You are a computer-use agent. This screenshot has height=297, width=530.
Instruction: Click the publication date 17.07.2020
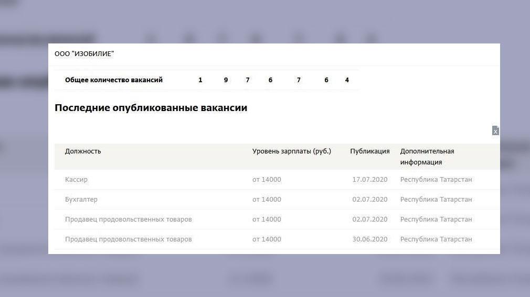370,180
